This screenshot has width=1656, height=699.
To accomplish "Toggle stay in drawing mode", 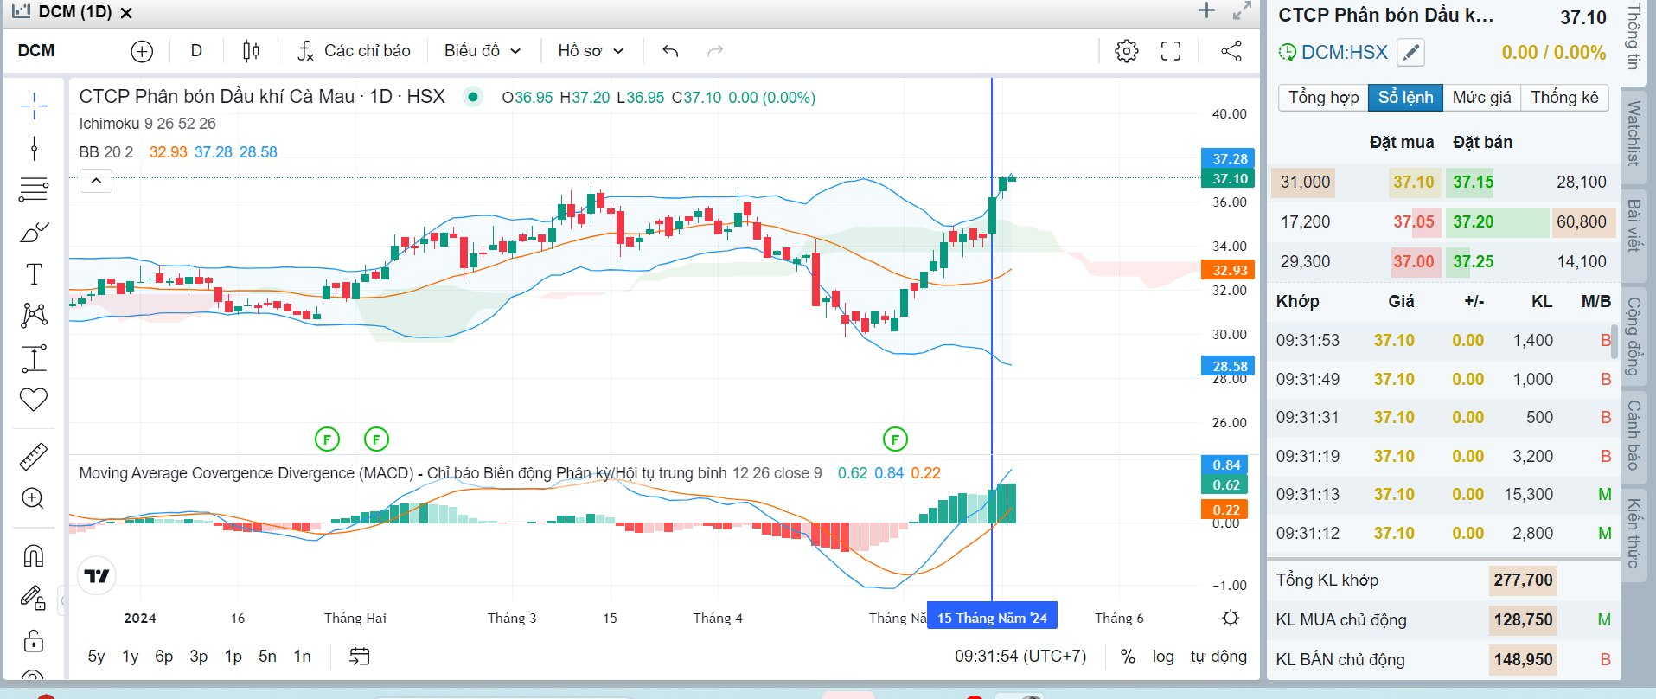I will pyautogui.click(x=34, y=598).
